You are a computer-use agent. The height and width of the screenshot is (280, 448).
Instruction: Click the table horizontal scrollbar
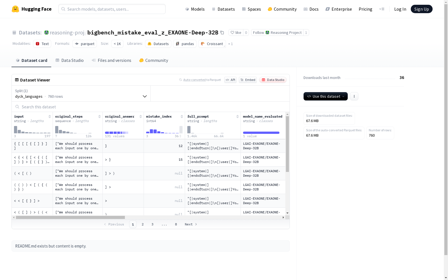coord(70,217)
